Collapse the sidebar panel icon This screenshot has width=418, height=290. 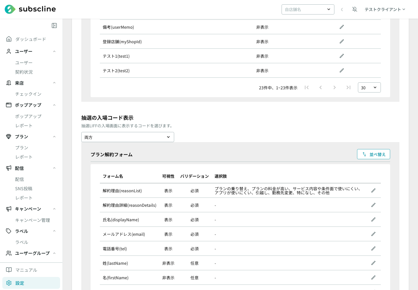(54, 26)
